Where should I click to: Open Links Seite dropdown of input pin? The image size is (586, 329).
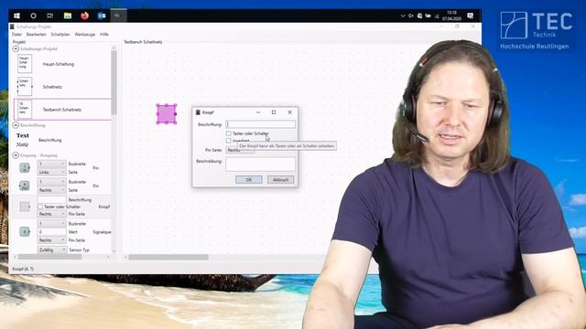click(51, 172)
